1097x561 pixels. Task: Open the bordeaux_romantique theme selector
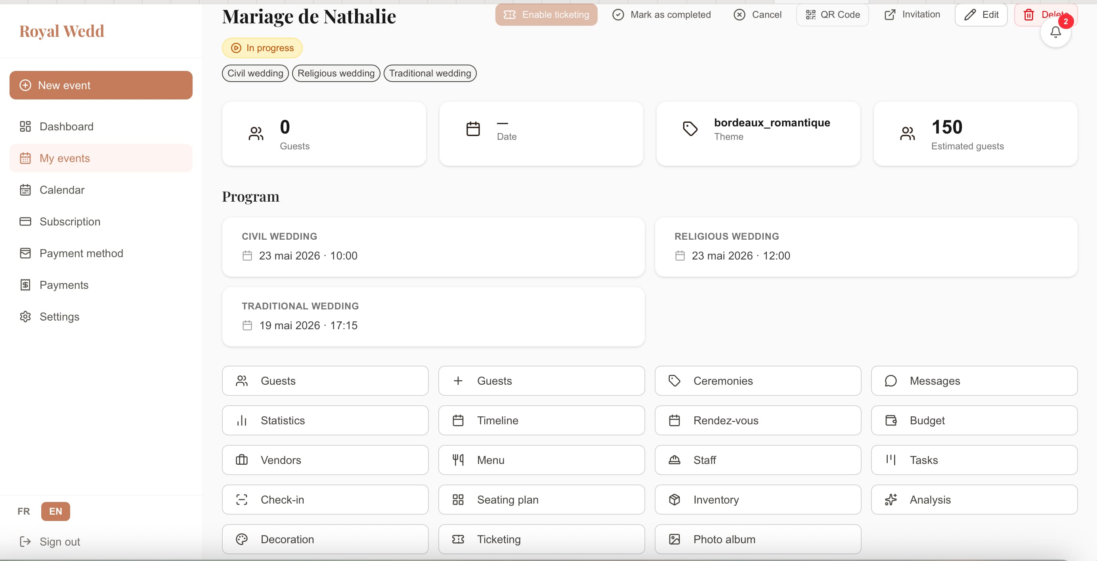point(758,133)
